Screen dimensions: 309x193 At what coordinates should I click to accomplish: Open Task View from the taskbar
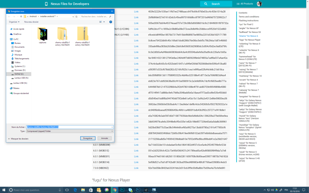(x=67, y=190)
